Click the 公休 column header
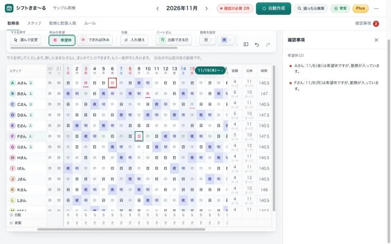The image size is (391, 244). (x=249, y=71)
